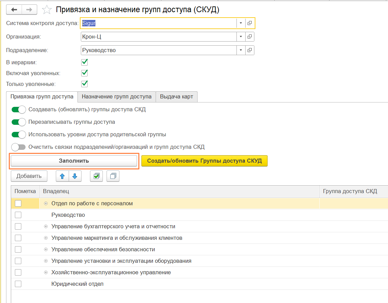The width and height of the screenshot is (388, 303).
Task: Click the back navigation arrow
Action: click(x=15, y=10)
